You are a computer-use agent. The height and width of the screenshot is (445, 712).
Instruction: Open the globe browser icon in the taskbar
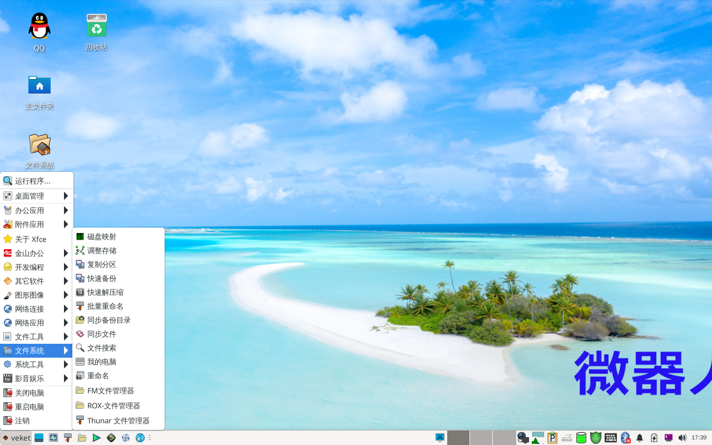pyautogui.click(x=140, y=438)
